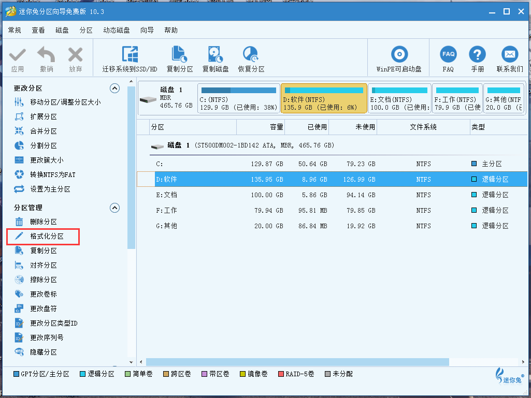The height and width of the screenshot is (398, 531).
Task: Click the 容量 column header
Action: coord(261,127)
